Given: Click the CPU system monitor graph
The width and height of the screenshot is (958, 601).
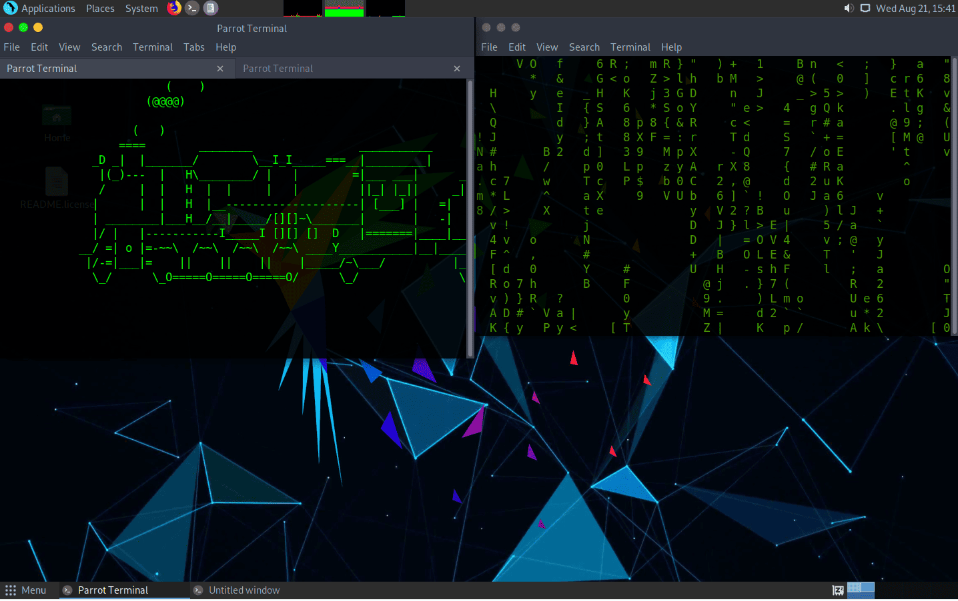Looking at the screenshot, I should coord(303,9).
